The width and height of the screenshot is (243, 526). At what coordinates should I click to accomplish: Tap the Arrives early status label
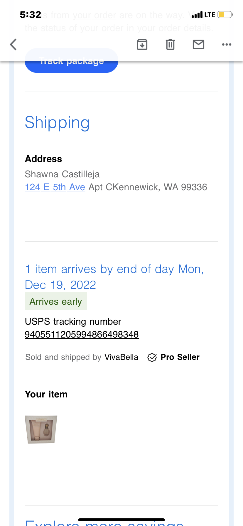(56, 301)
